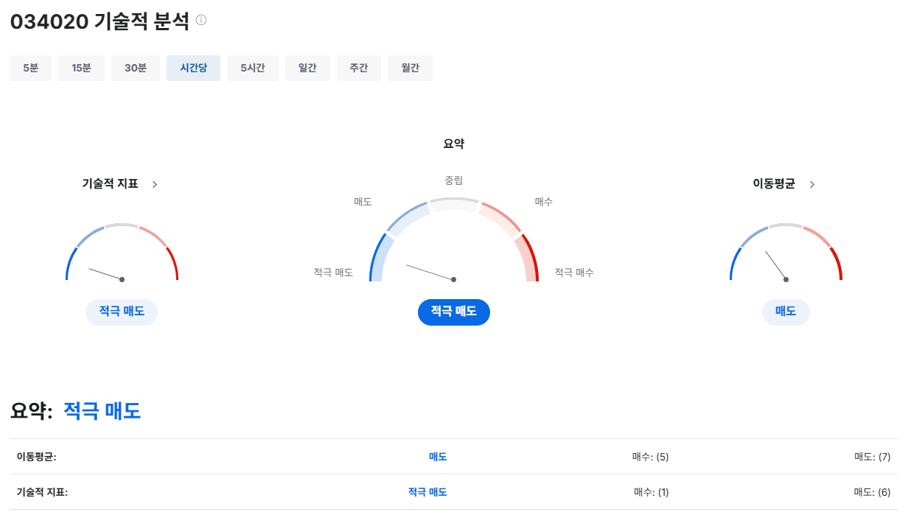
Task: Click the blue 적극 매도 button under summary gauge
Action: point(454,312)
